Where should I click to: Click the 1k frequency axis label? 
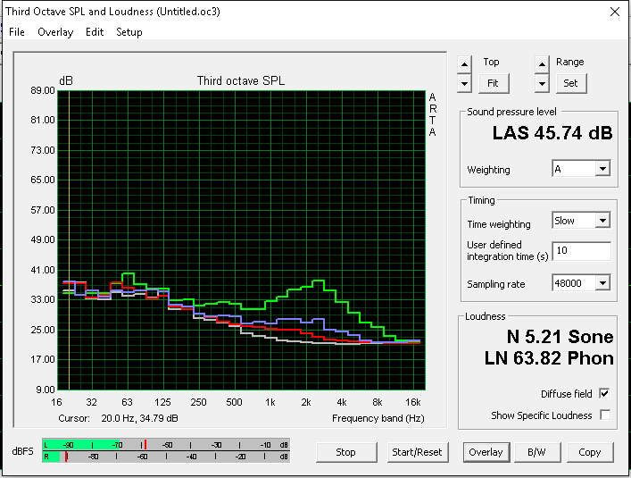(x=270, y=402)
